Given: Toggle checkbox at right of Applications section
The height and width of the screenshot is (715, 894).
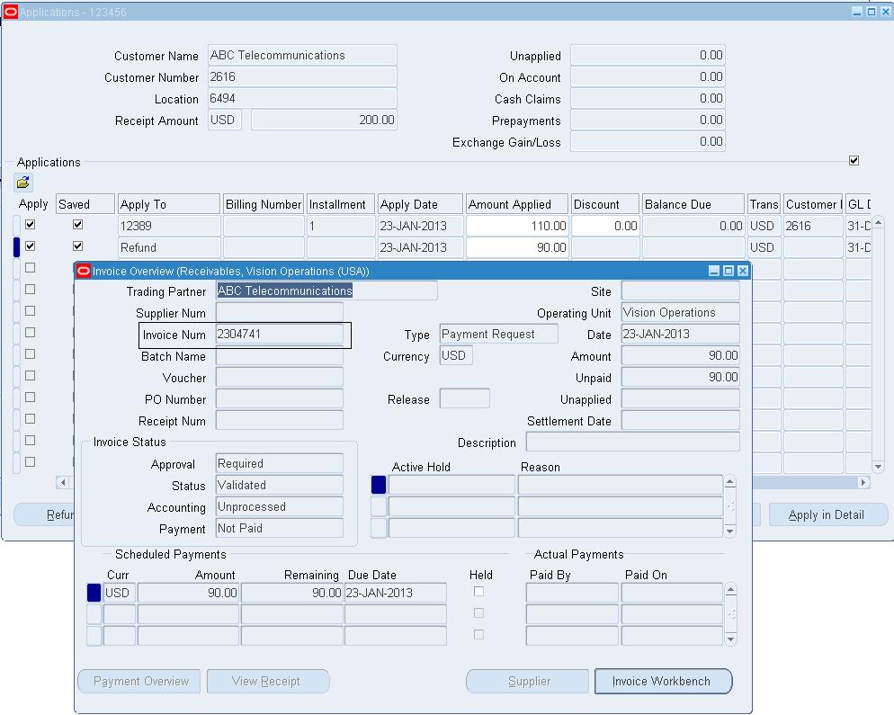Looking at the screenshot, I should [854, 161].
